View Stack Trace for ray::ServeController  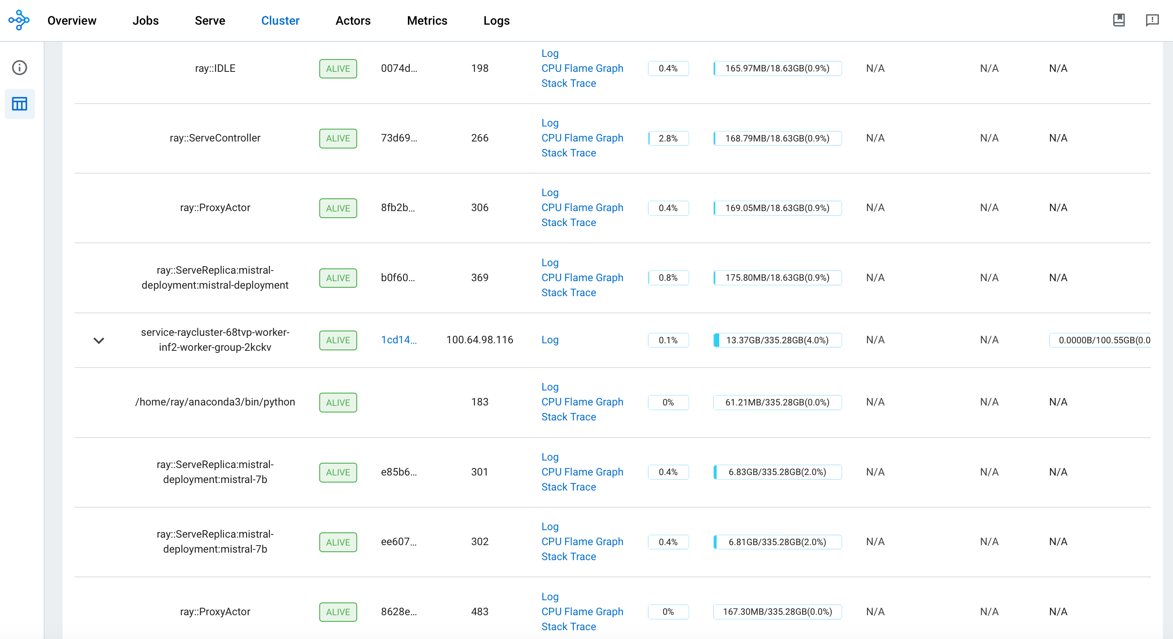tap(569, 153)
